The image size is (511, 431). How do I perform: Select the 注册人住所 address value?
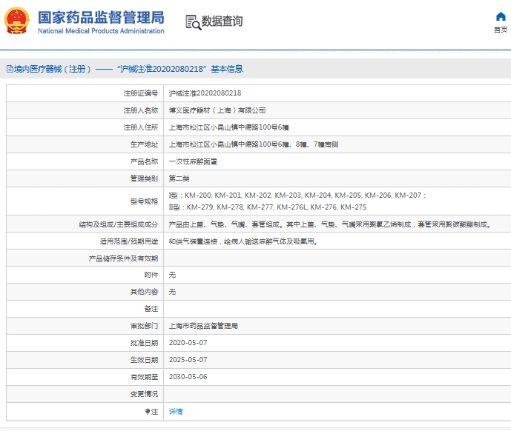pyautogui.click(x=228, y=127)
